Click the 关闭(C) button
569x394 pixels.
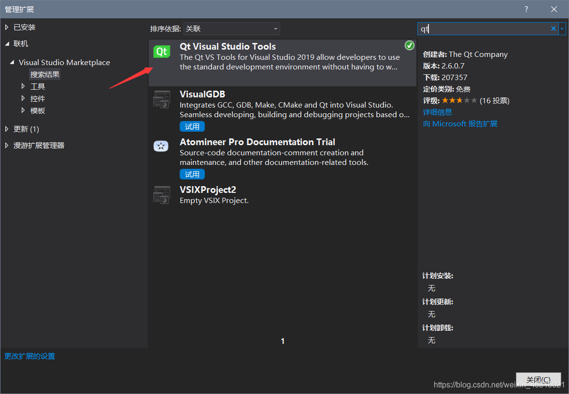click(x=539, y=380)
